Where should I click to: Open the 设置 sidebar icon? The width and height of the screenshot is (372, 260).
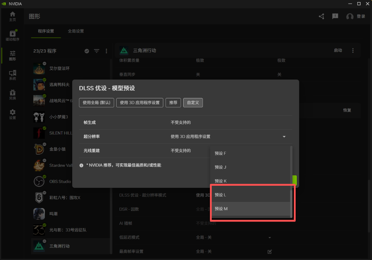coord(12,114)
